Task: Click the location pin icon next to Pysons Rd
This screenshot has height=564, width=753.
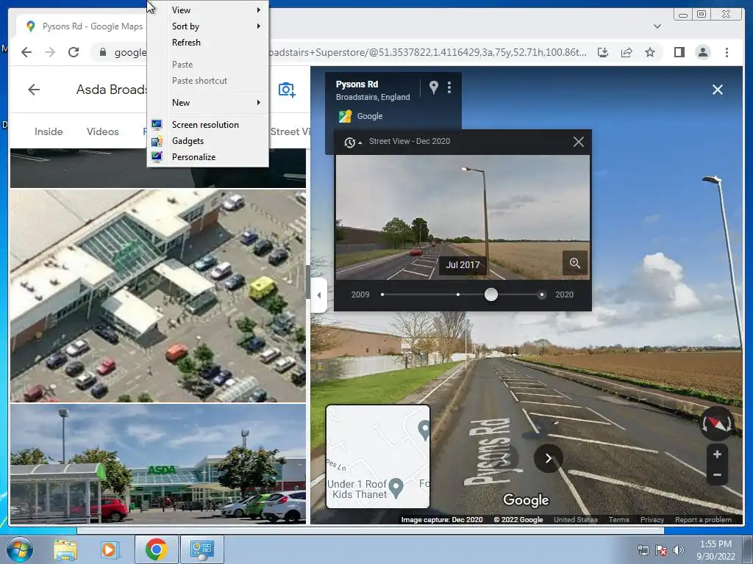Action: (434, 87)
